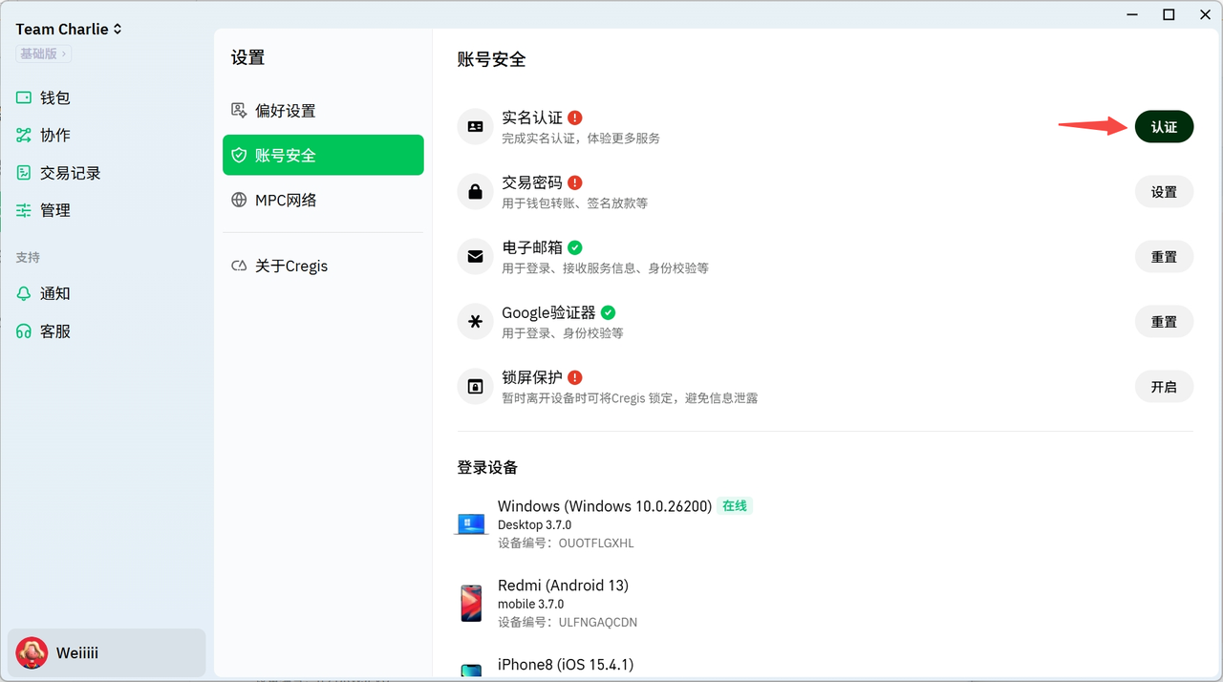Image resolution: width=1223 pixels, height=682 pixels.
Task: Click the lock screen protection icon
Action: (x=475, y=386)
